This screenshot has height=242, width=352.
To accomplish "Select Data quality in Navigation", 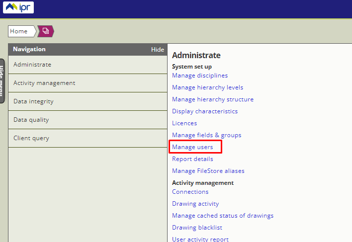I will [x=31, y=120].
